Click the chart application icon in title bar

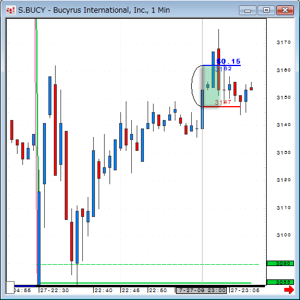click(10, 10)
